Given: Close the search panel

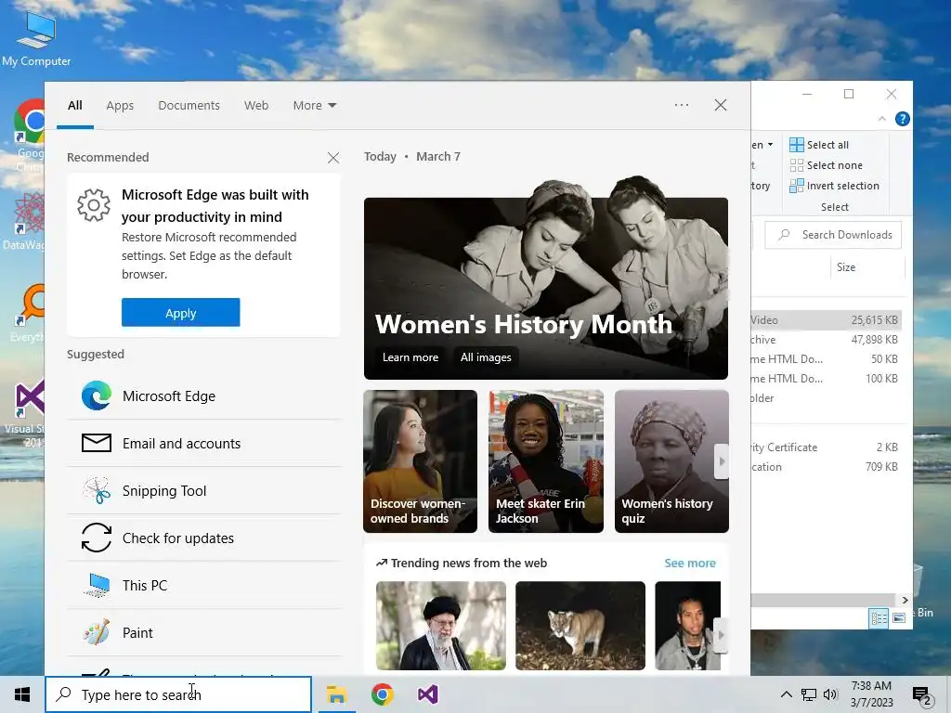Looking at the screenshot, I should tap(721, 105).
